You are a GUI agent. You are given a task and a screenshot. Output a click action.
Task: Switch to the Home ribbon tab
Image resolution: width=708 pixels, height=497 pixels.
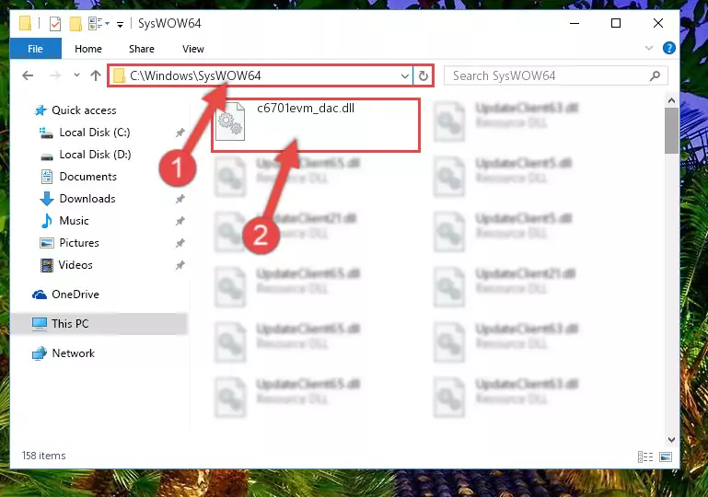[x=88, y=49]
